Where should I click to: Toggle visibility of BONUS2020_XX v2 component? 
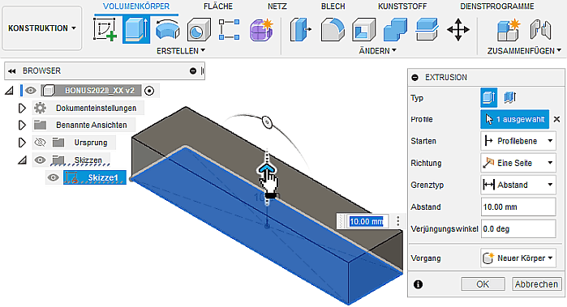click(31, 90)
